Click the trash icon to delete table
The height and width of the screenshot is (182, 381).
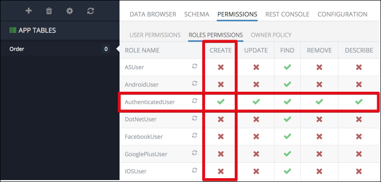[x=49, y=11]
